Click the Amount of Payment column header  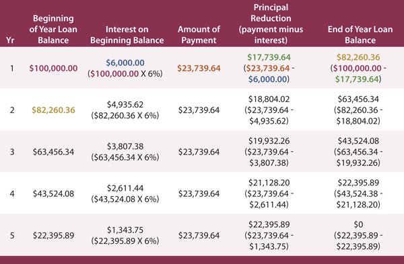(199, 35)
